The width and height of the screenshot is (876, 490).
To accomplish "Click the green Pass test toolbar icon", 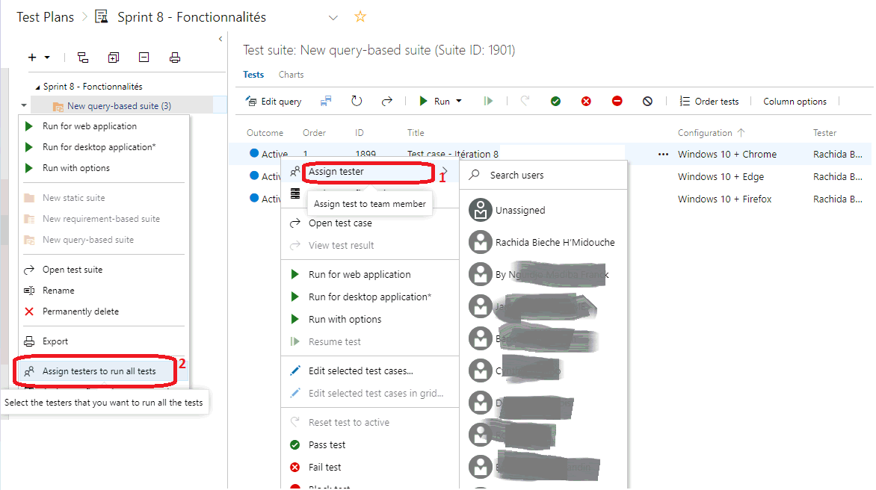I will click(555, 101).
